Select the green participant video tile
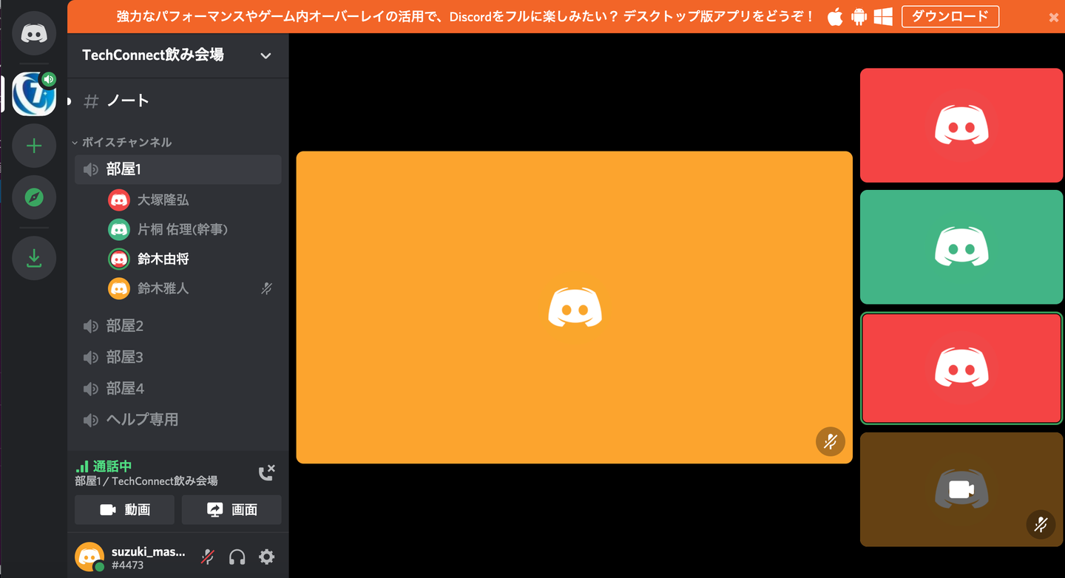1065x578 pixels. 961,247
